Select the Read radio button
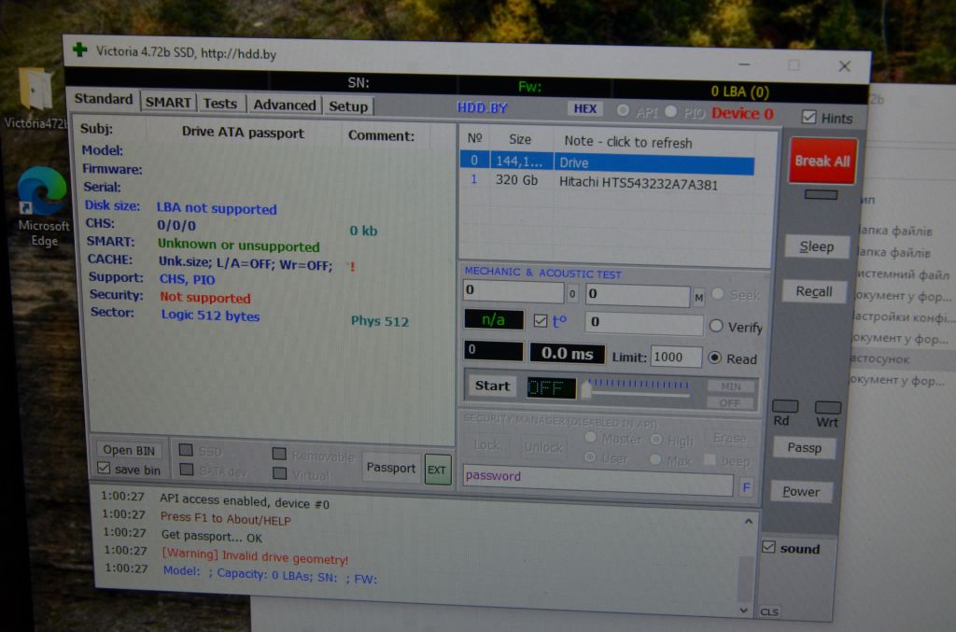This screenshot has width=956, height=632. tap(714, 358)
